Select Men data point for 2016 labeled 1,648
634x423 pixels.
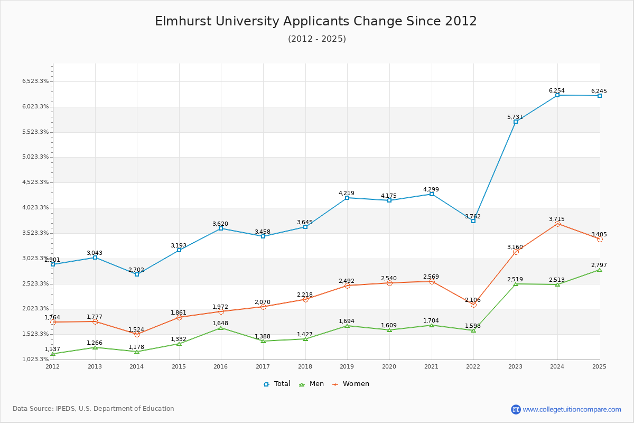(x=221, y=328)
